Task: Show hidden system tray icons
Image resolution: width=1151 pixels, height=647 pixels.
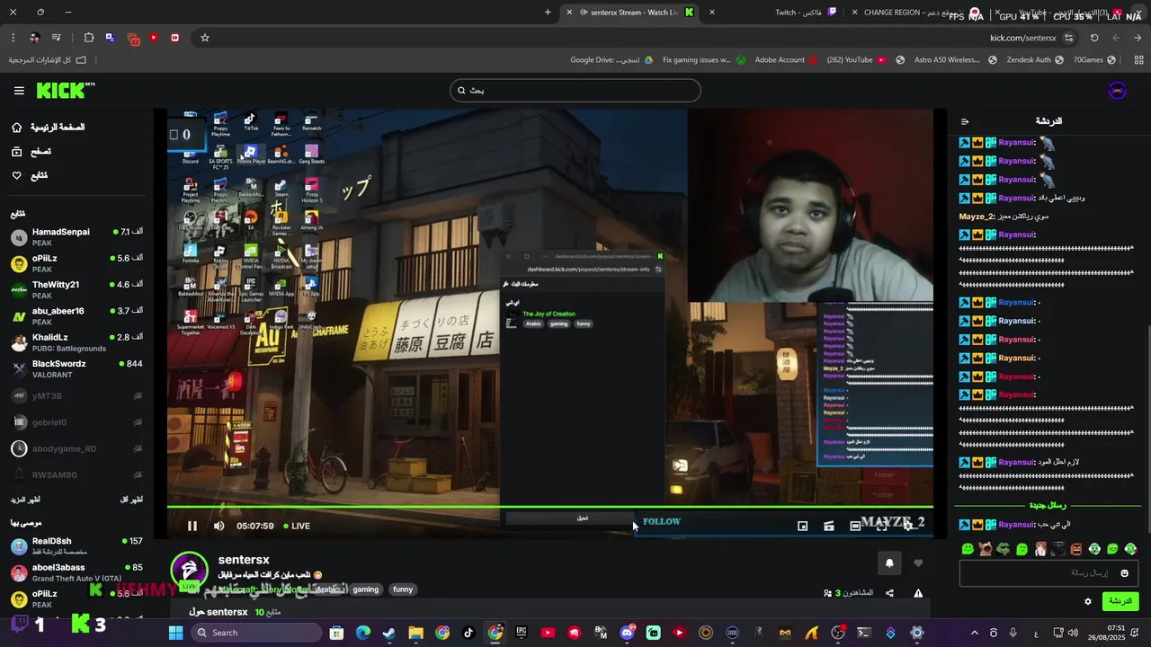Action: 974,633
